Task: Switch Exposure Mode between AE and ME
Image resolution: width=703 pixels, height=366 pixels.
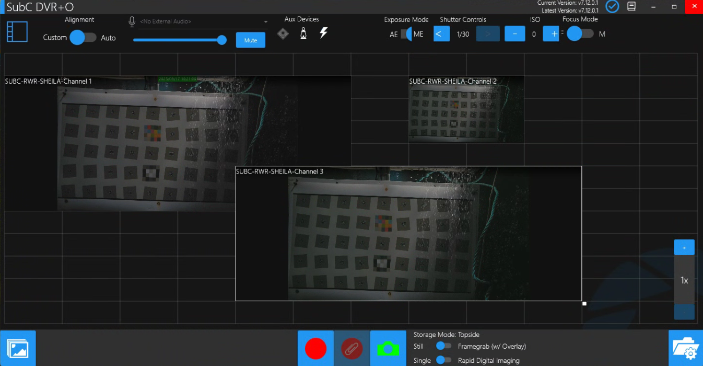Action: tap(406, 34)
